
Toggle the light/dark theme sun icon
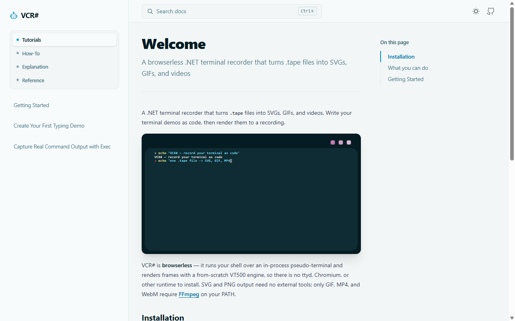(x=476, y=11)
